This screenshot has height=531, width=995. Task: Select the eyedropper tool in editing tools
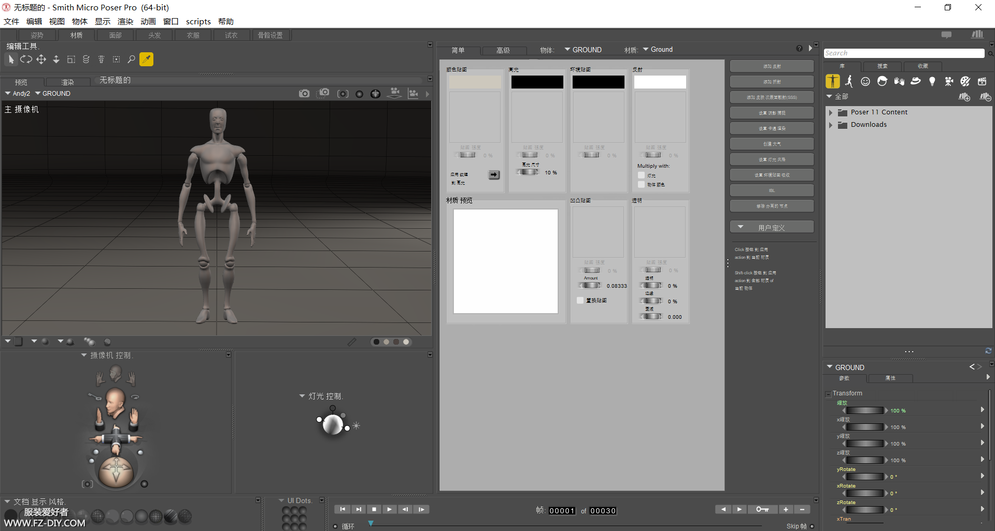(147, 60)
